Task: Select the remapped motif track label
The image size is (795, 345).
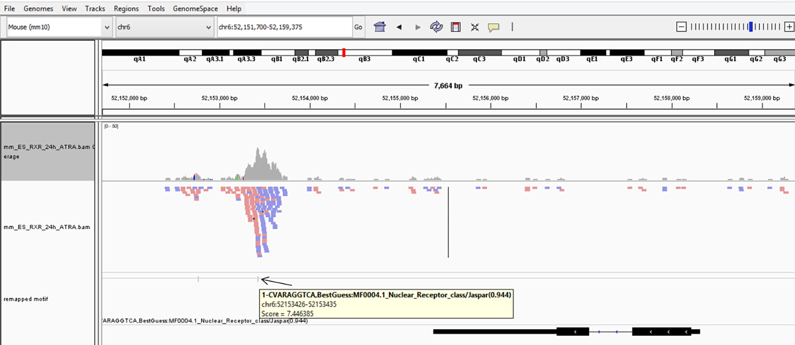Action: point(25,299)
